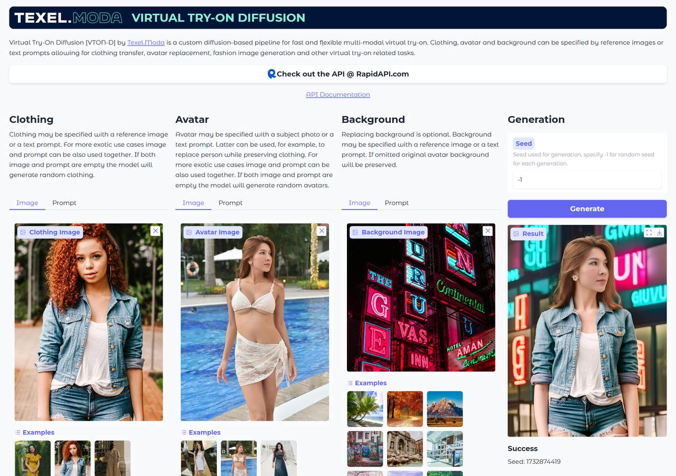The width and height of the screenshot is (676, 476).
Task: Click the Texel.Moda logo in header
Action: (x=68, y=17)
